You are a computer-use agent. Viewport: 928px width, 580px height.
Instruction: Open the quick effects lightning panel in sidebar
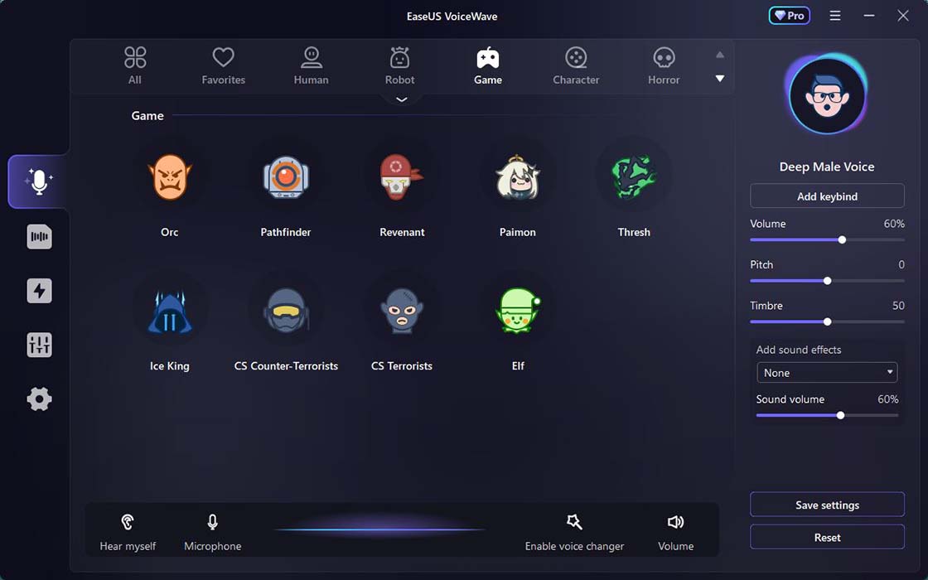(39, 291)
